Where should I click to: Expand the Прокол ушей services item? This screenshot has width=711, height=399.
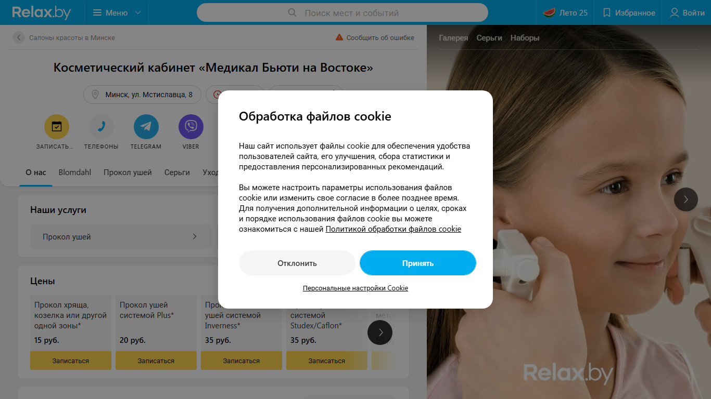121,236
